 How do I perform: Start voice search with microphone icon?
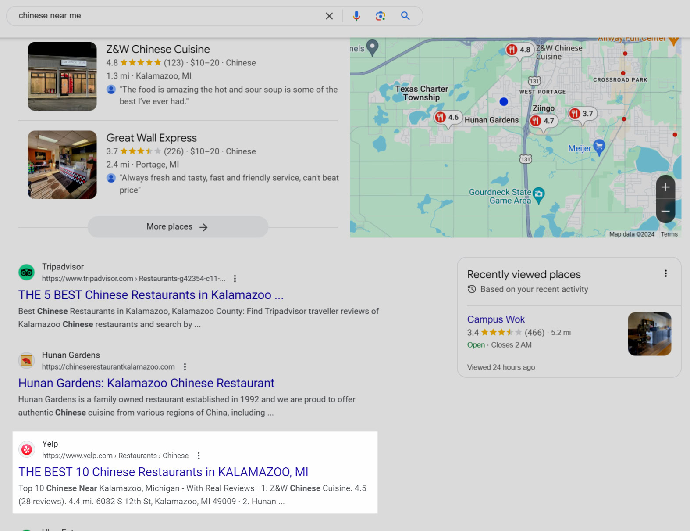[x=356, y=16]
